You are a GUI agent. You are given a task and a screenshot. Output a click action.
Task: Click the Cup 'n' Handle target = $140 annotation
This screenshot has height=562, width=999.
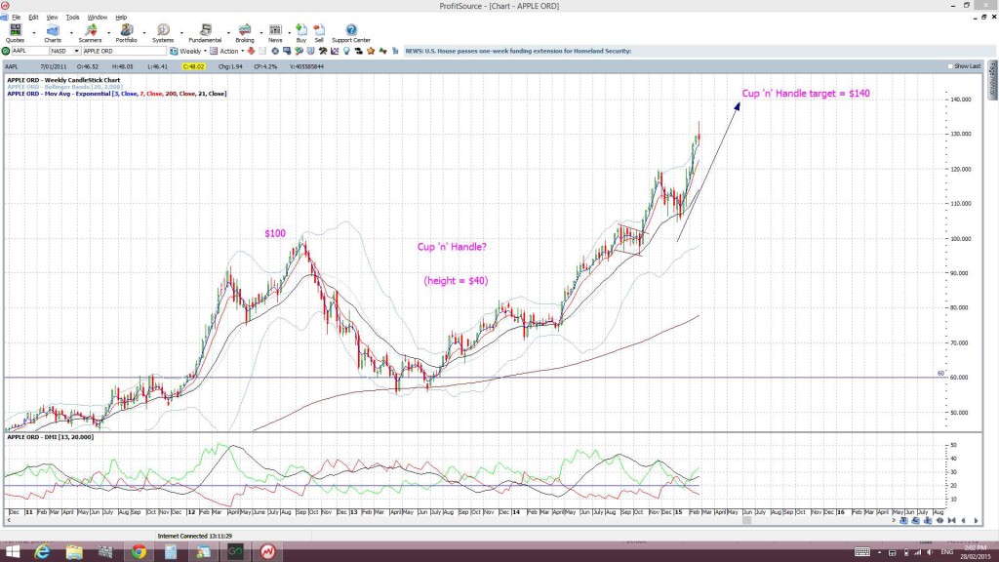click(806, 93)
